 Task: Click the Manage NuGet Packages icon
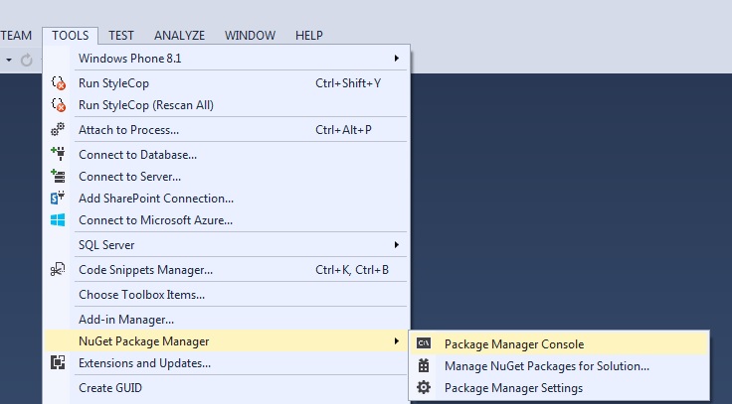424,365
